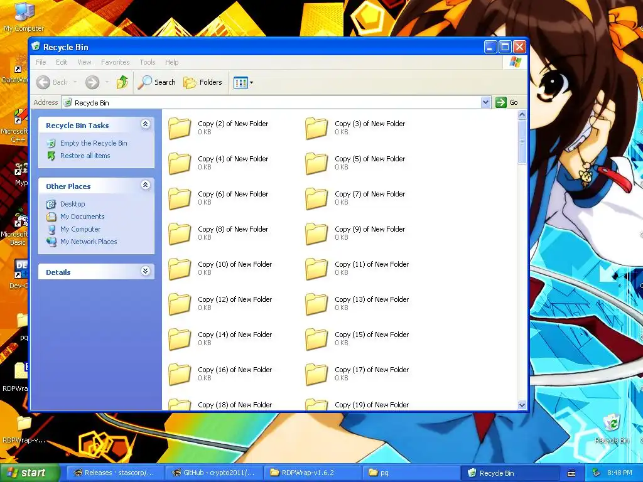Open the Views icon menu
The height and width of the screenshot is (482, 643).
[x=243, y=82]
